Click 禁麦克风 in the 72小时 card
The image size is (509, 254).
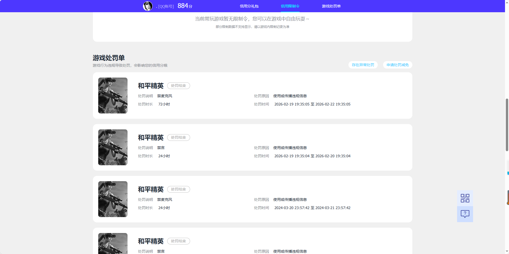[x=165, y=96]
